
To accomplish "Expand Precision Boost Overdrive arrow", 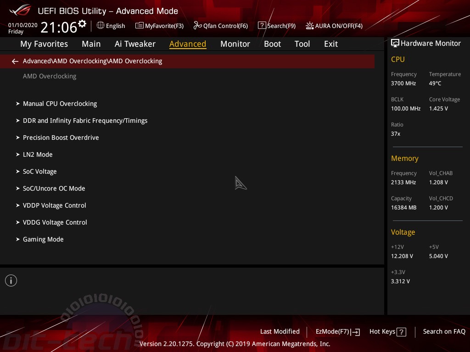I will click(x=18, y=137).
